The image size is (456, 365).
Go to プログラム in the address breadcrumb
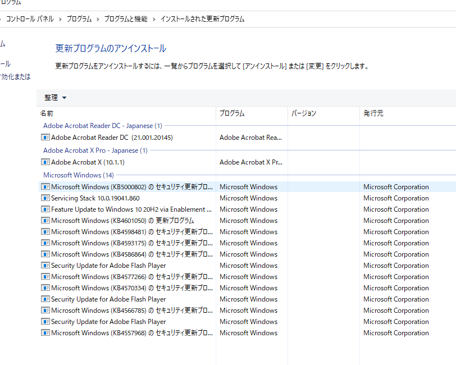[x=79, y=19]
